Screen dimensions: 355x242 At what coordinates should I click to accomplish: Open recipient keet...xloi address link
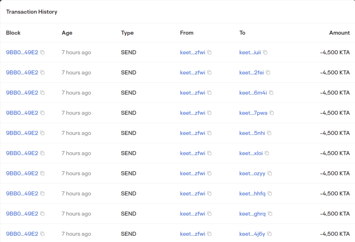[x=251, y=153]
